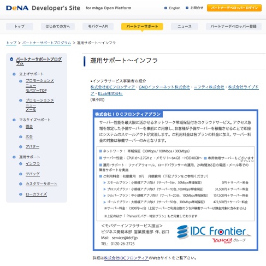Click the bullet icon next to 立上げサポート
266x266 pixels.
[x=14, y=74]
